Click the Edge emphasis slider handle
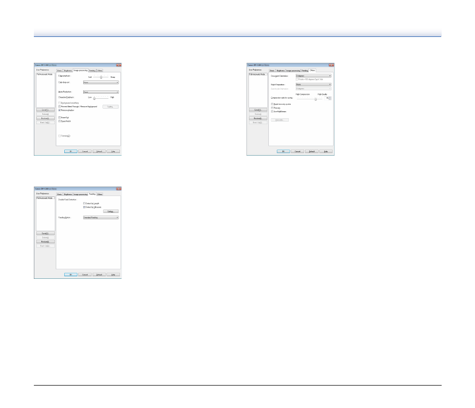The height and width of the screenshot is (408, 475). pyautogui.click(x=101, y=77)
